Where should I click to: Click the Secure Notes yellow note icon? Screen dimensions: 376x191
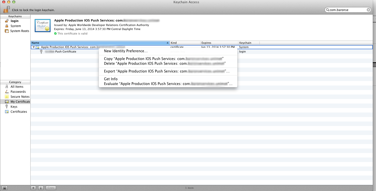click(7, 97)
